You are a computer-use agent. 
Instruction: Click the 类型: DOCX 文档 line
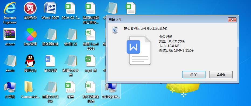[172, 41]
